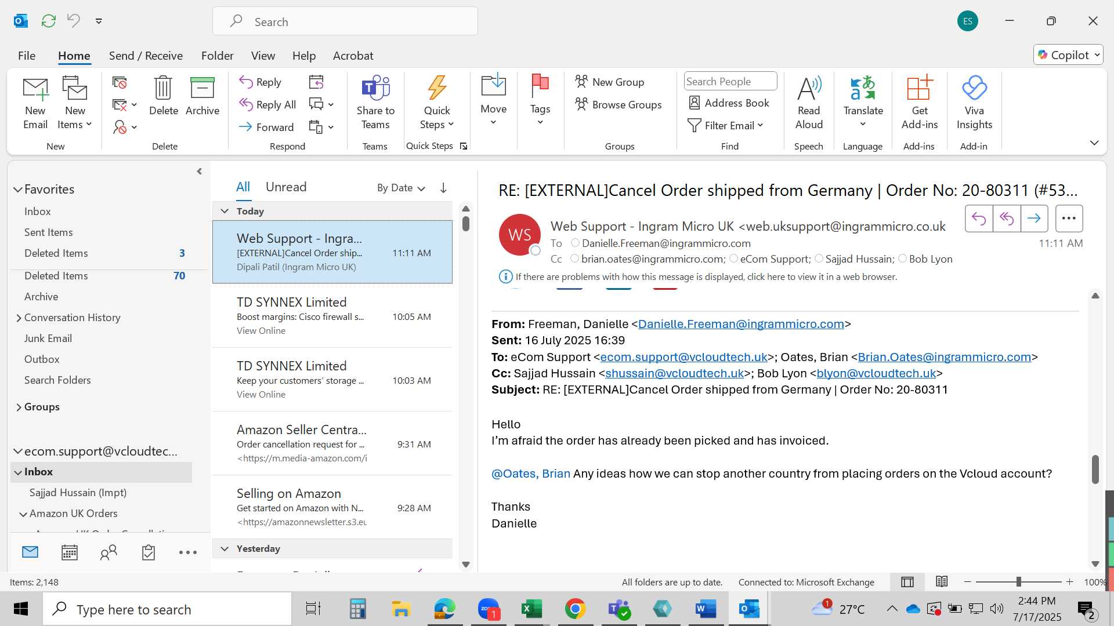Forward the message from the ribbon
Screen dimensions: 1114x626
(266, 127)
